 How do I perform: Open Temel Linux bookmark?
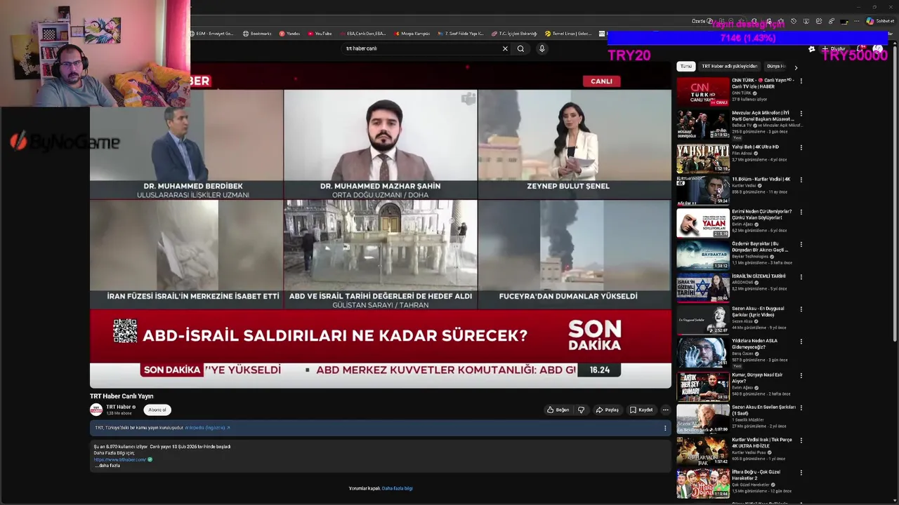568,34
